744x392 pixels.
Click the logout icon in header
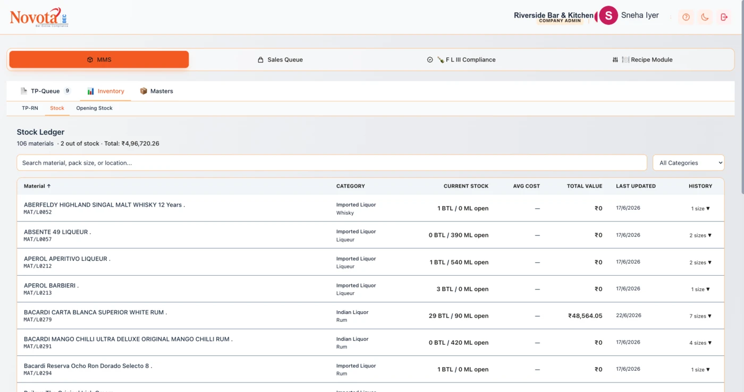click(724, 17)
